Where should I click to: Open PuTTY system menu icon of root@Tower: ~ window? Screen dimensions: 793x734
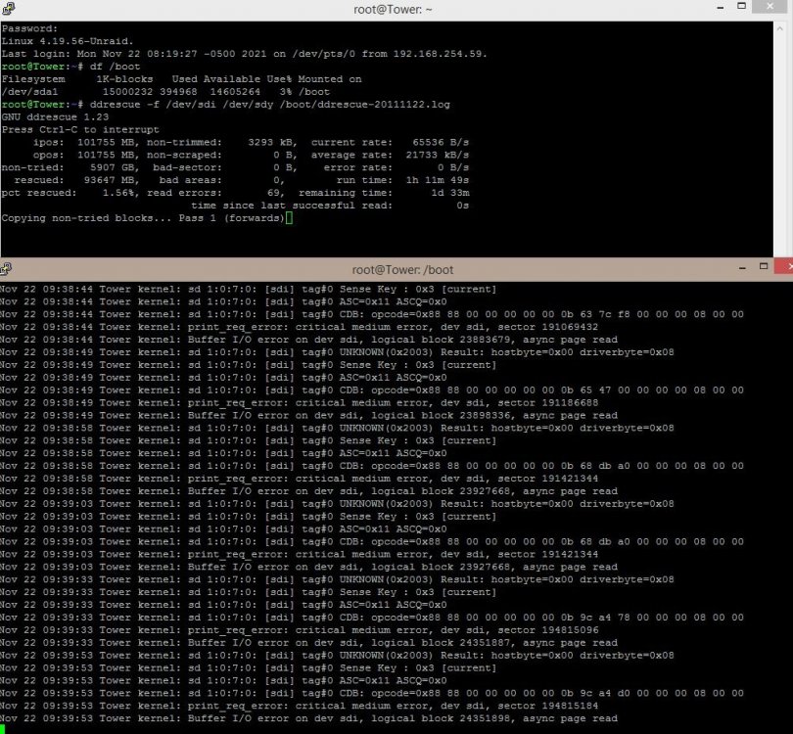pos(8,8)
